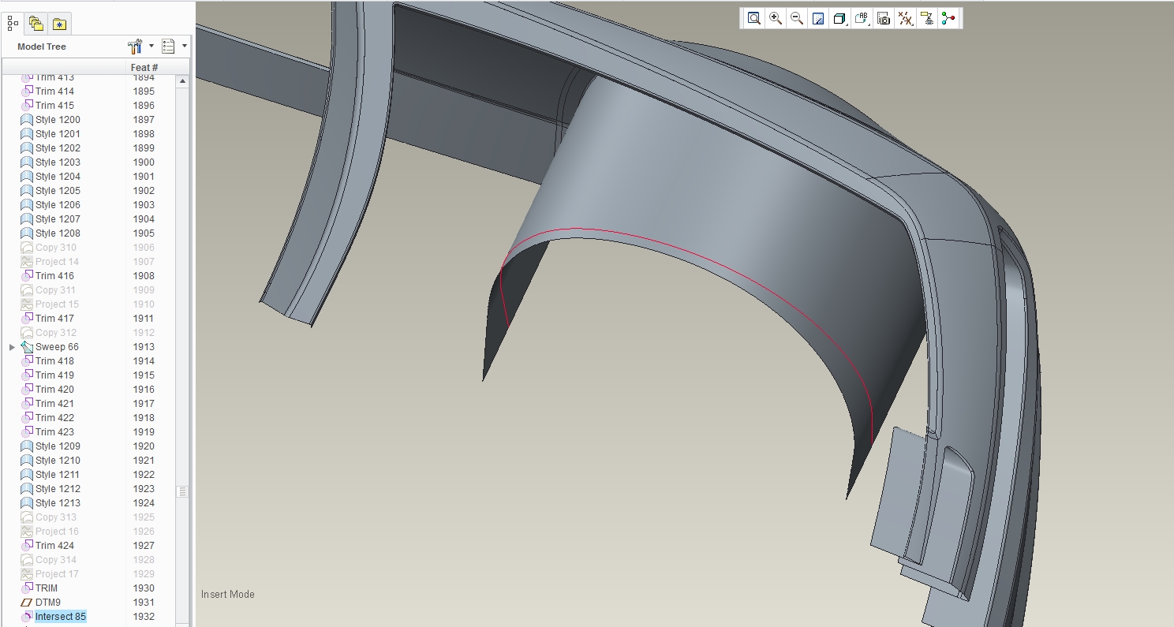Open the View Manager camera icon
Screen dimensions: 1174x627
tap(884, 18)
